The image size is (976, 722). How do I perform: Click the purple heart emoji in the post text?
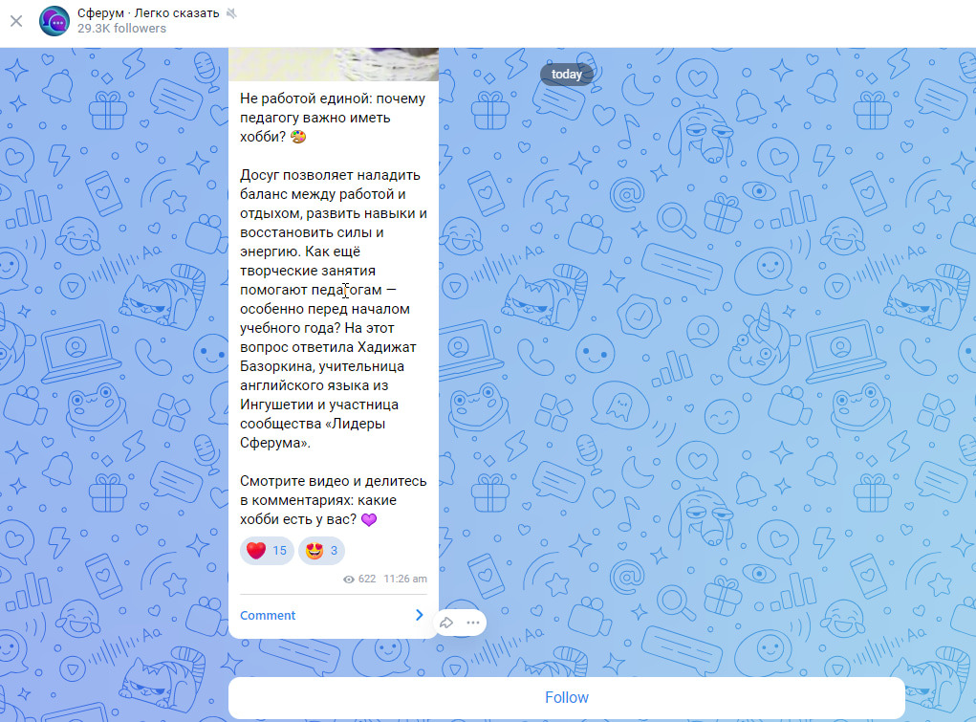[x=369, y=519]
